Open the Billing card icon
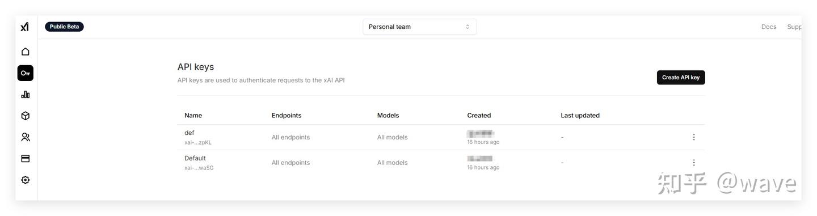 tap(26, 159)
